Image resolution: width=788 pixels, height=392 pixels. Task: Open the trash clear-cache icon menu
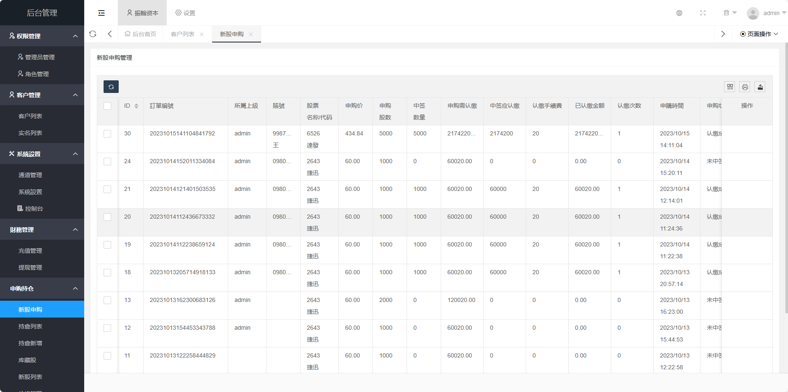tap(730, 13)
